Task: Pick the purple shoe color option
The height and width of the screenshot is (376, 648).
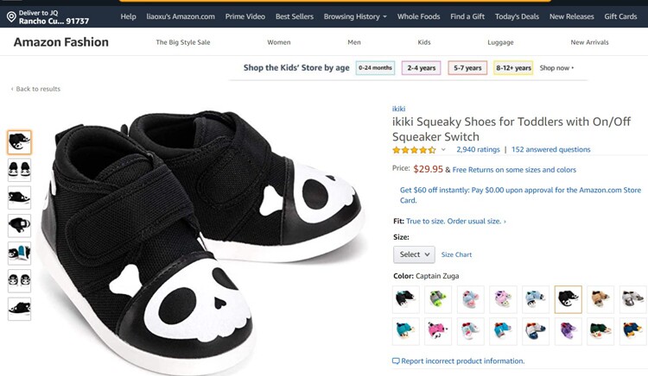Action: click(567, 331)
